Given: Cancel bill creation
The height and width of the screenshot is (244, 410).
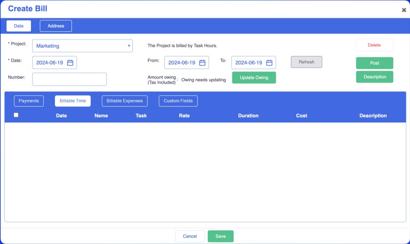Looking at the screenshot, I should point(190,236).
